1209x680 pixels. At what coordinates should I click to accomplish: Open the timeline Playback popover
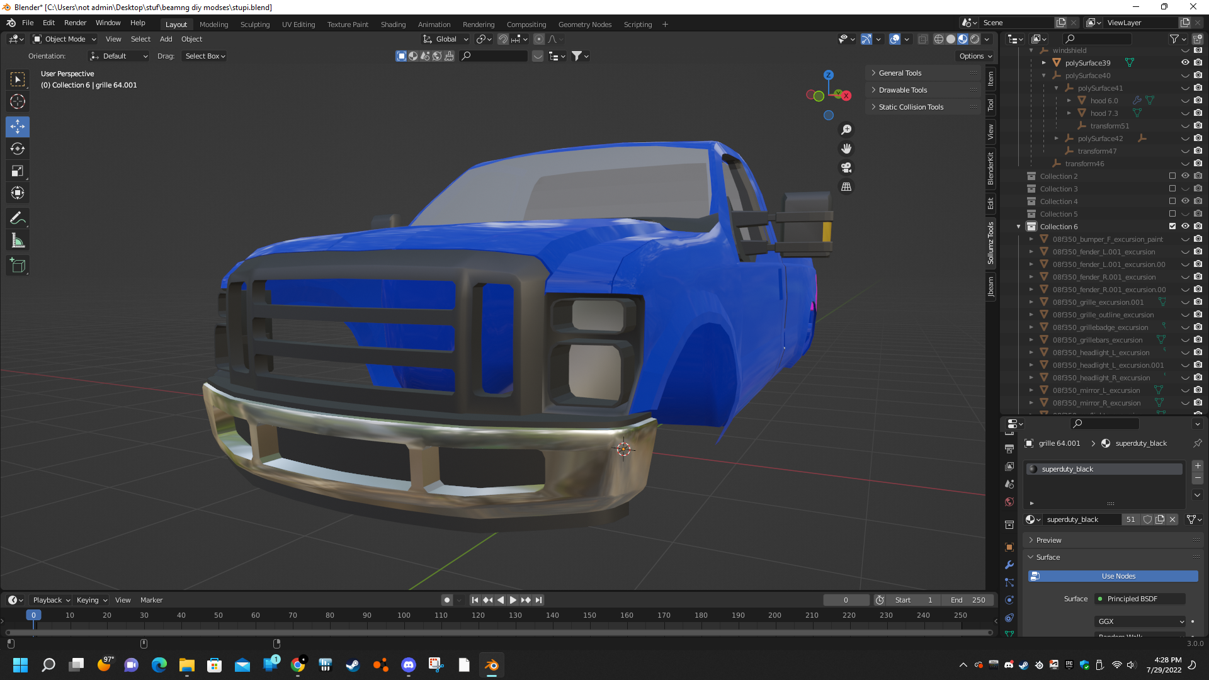click(51, 600)
